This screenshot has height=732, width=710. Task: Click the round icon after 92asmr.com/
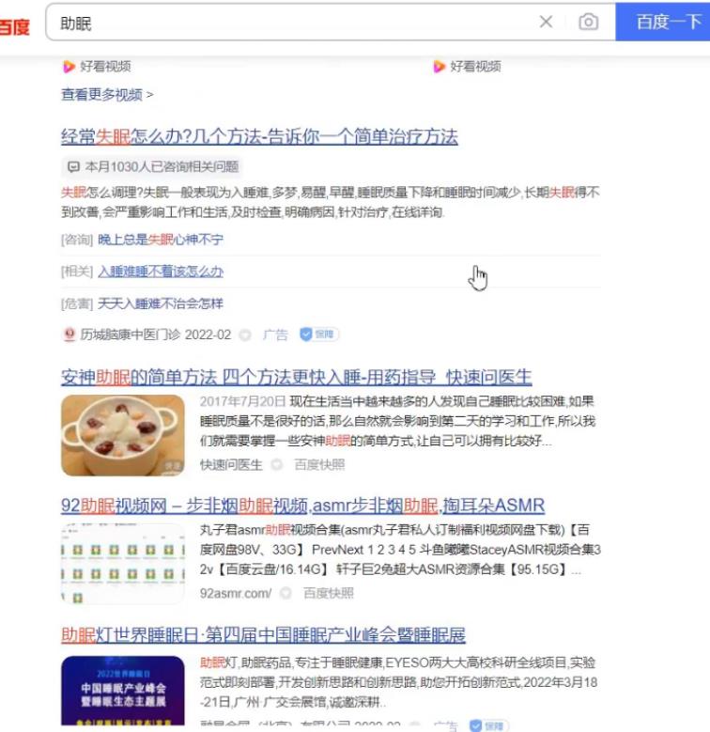[x=286, y=593]
